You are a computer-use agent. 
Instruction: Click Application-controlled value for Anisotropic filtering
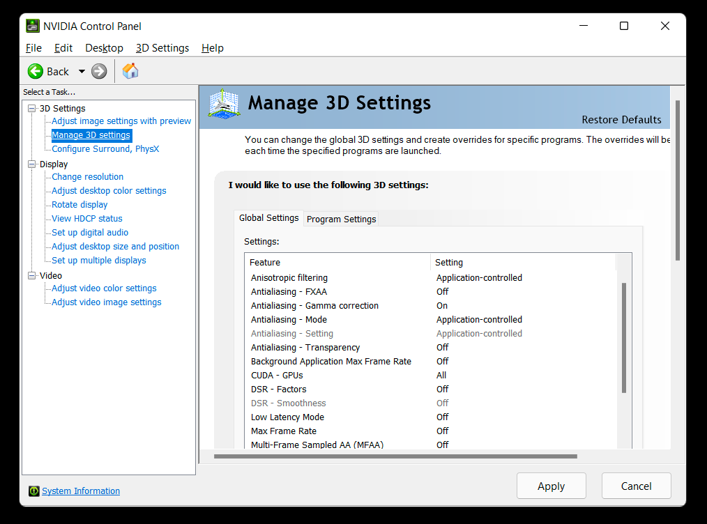point(479,278)
